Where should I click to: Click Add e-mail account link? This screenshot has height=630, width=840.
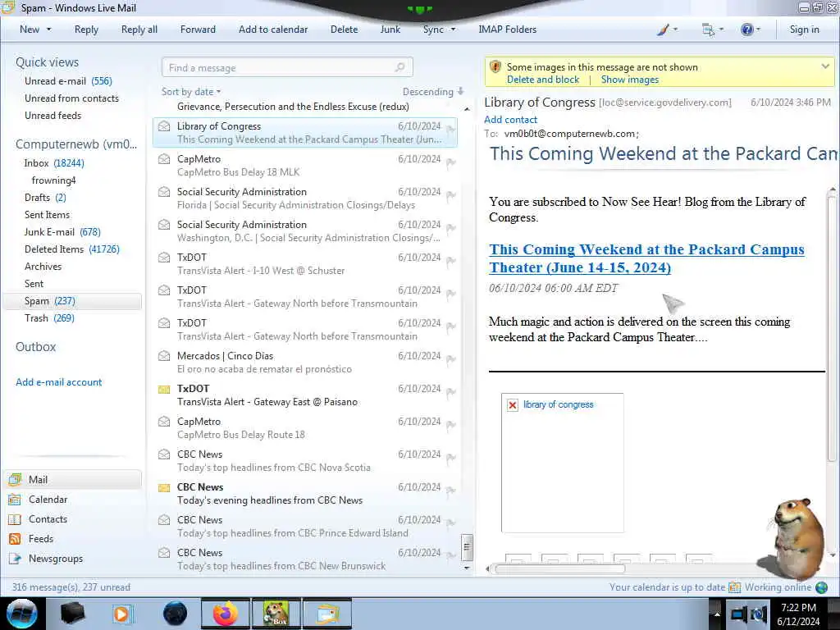[x=58, y=382]
